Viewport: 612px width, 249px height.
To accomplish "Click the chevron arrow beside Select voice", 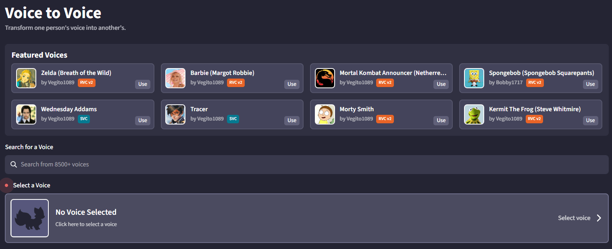I will (x=599, y=218).
